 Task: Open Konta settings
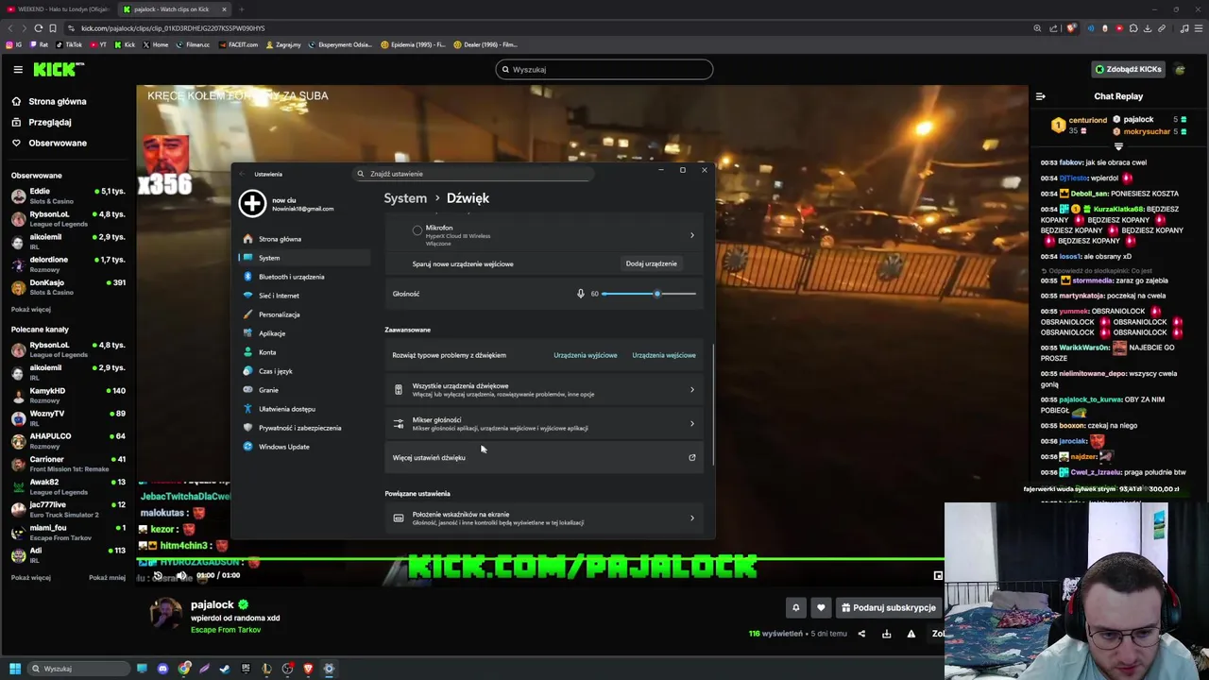303,352
